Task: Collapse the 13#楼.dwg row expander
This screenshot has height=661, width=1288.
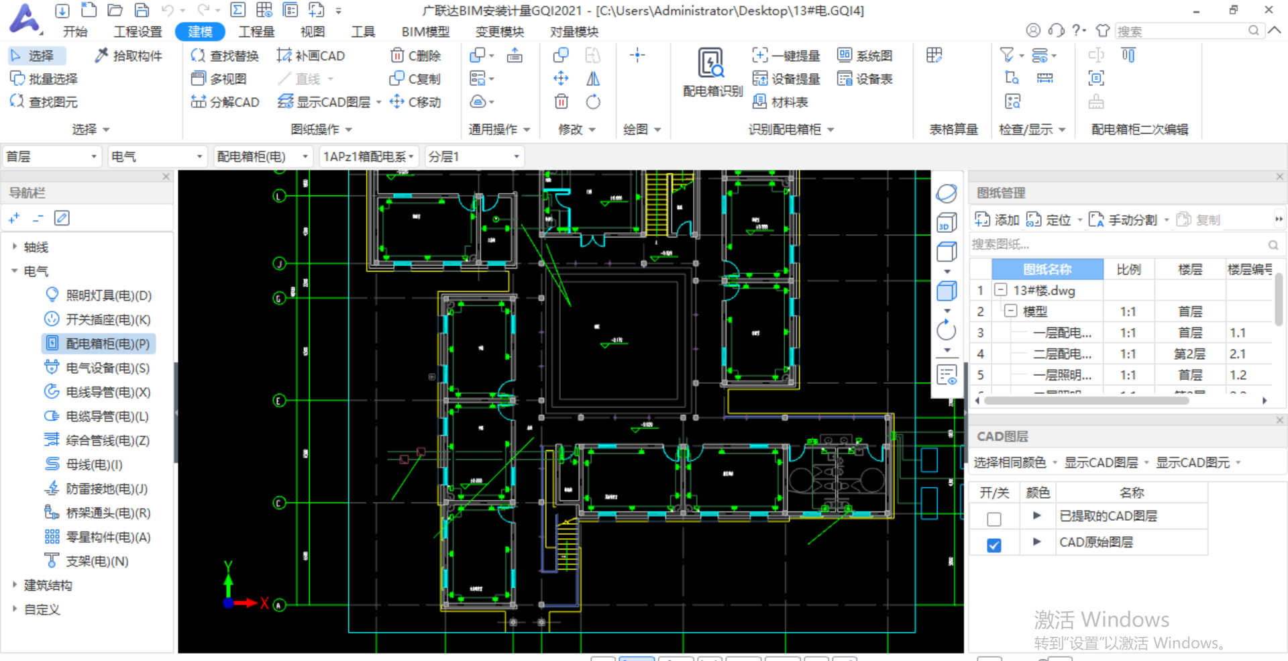Action: [x=1000, y=290]
